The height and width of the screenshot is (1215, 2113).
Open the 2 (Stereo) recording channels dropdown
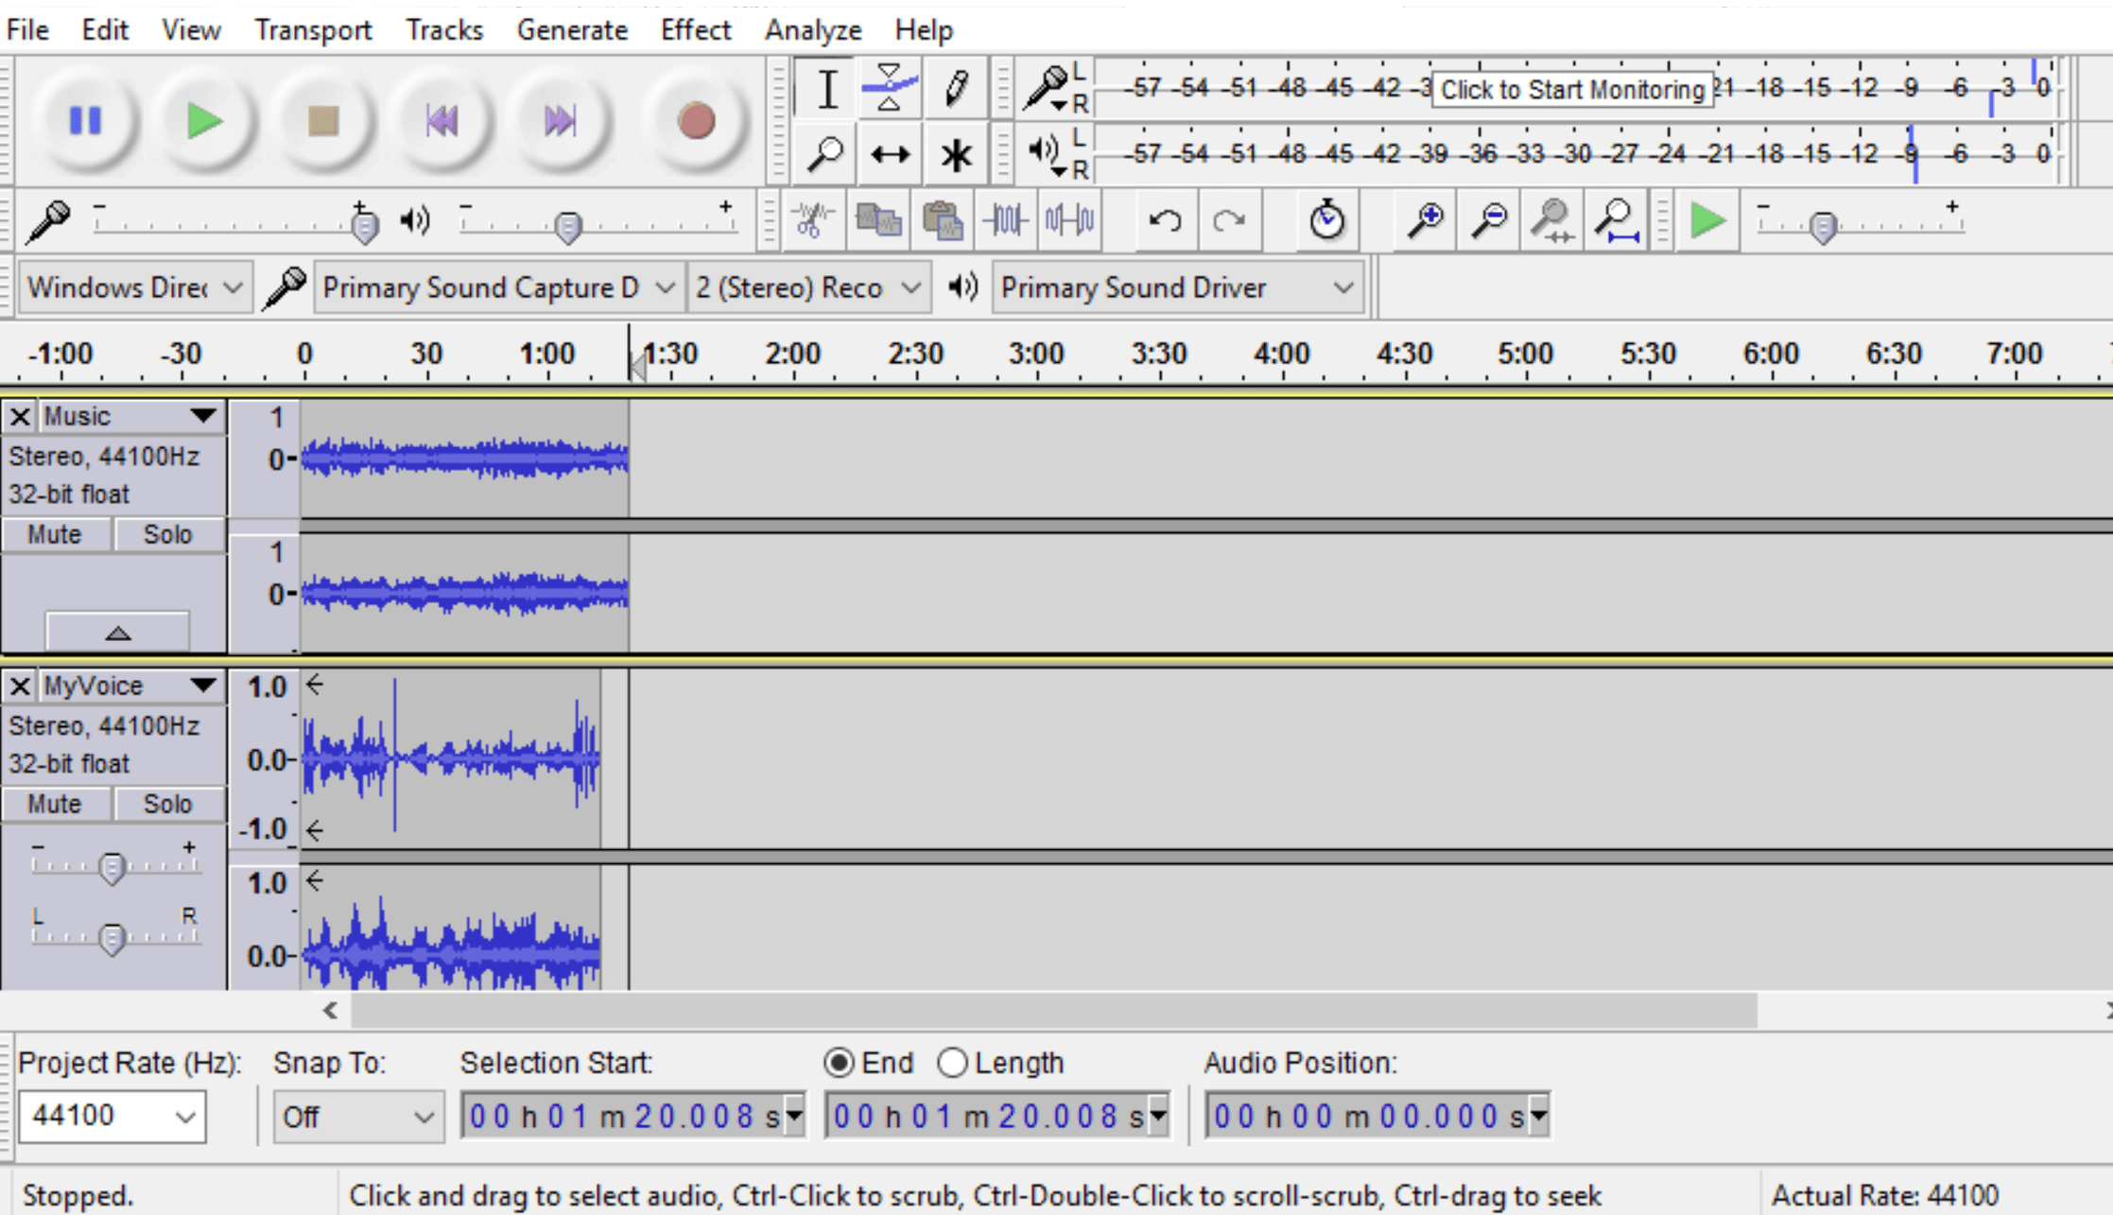click(807, 287)
